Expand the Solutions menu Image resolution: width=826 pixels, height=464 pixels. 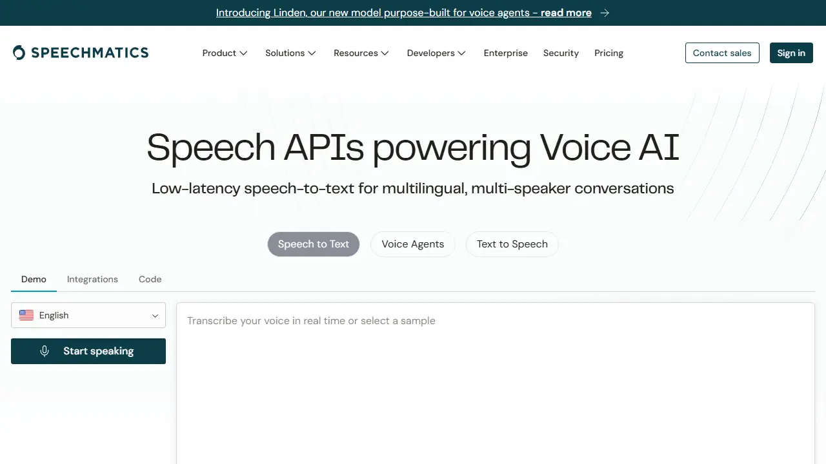290,53
